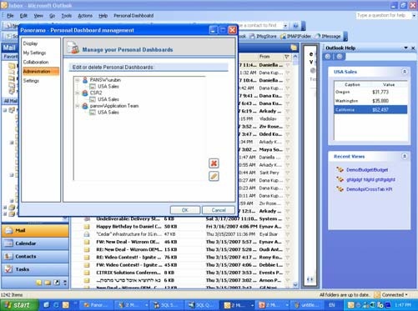Select the My Settings sidebar item
Viewport: 418px width, 311px height.
click(x=34, y=53)
